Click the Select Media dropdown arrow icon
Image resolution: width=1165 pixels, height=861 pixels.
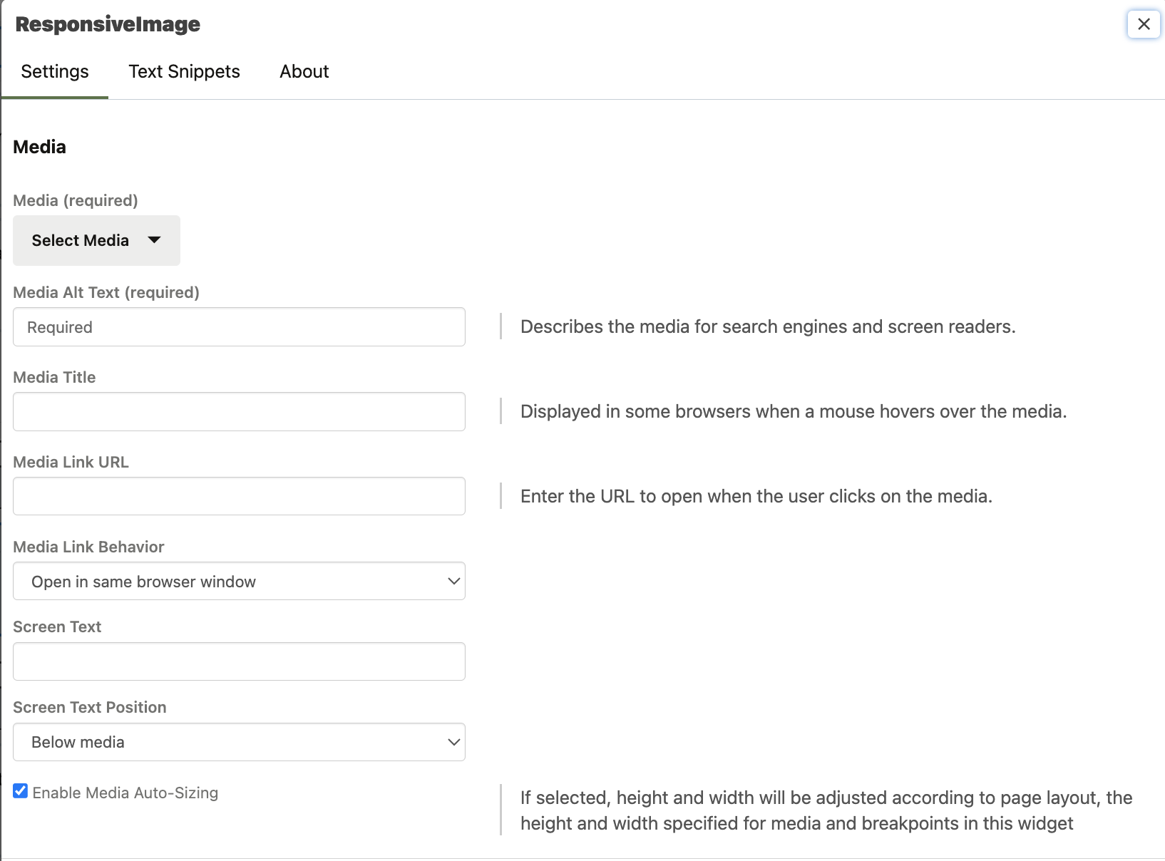click(154, 240)
